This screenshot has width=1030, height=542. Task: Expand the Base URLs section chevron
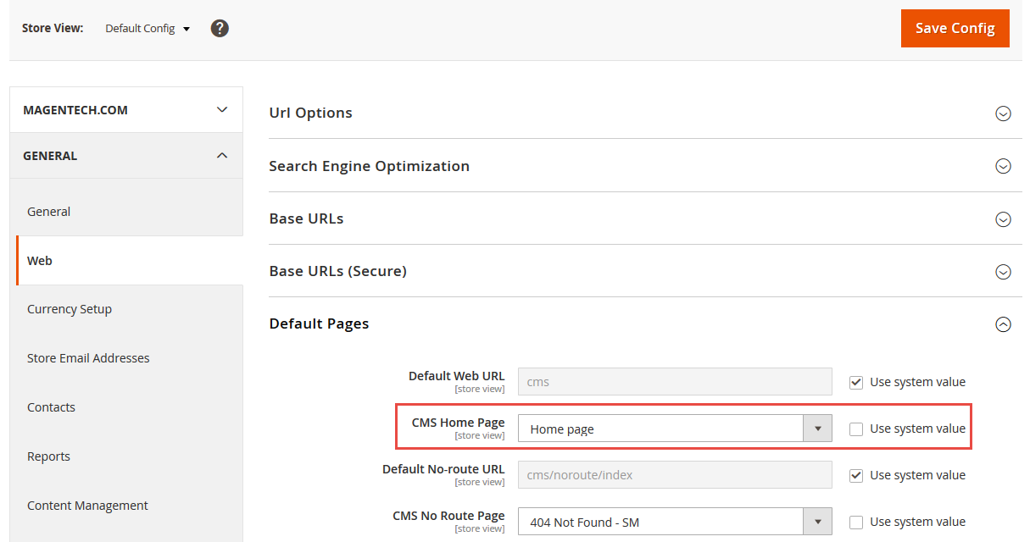[x=1003, y=219]
